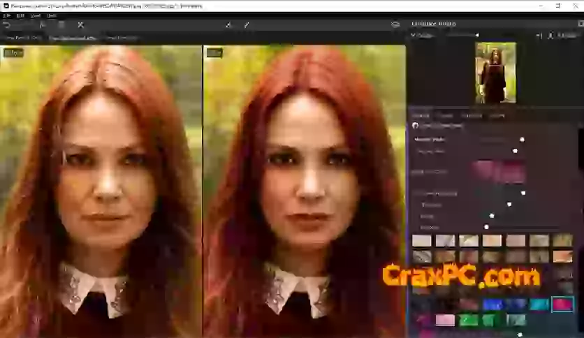Select the grey-green swatch in the bottom row

click(516, 320)
